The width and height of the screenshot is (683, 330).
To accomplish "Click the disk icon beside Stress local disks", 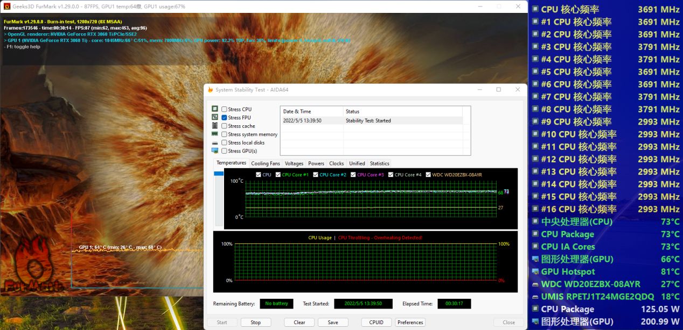I will [215, 142].
